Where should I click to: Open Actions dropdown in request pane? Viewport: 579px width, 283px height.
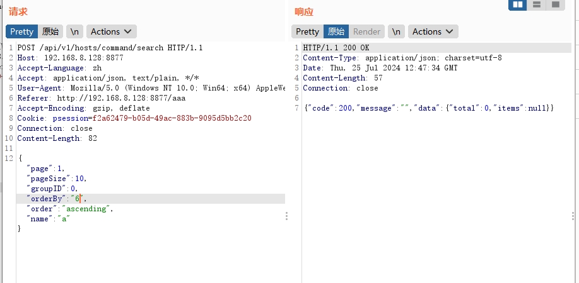(x=111, y=31)
